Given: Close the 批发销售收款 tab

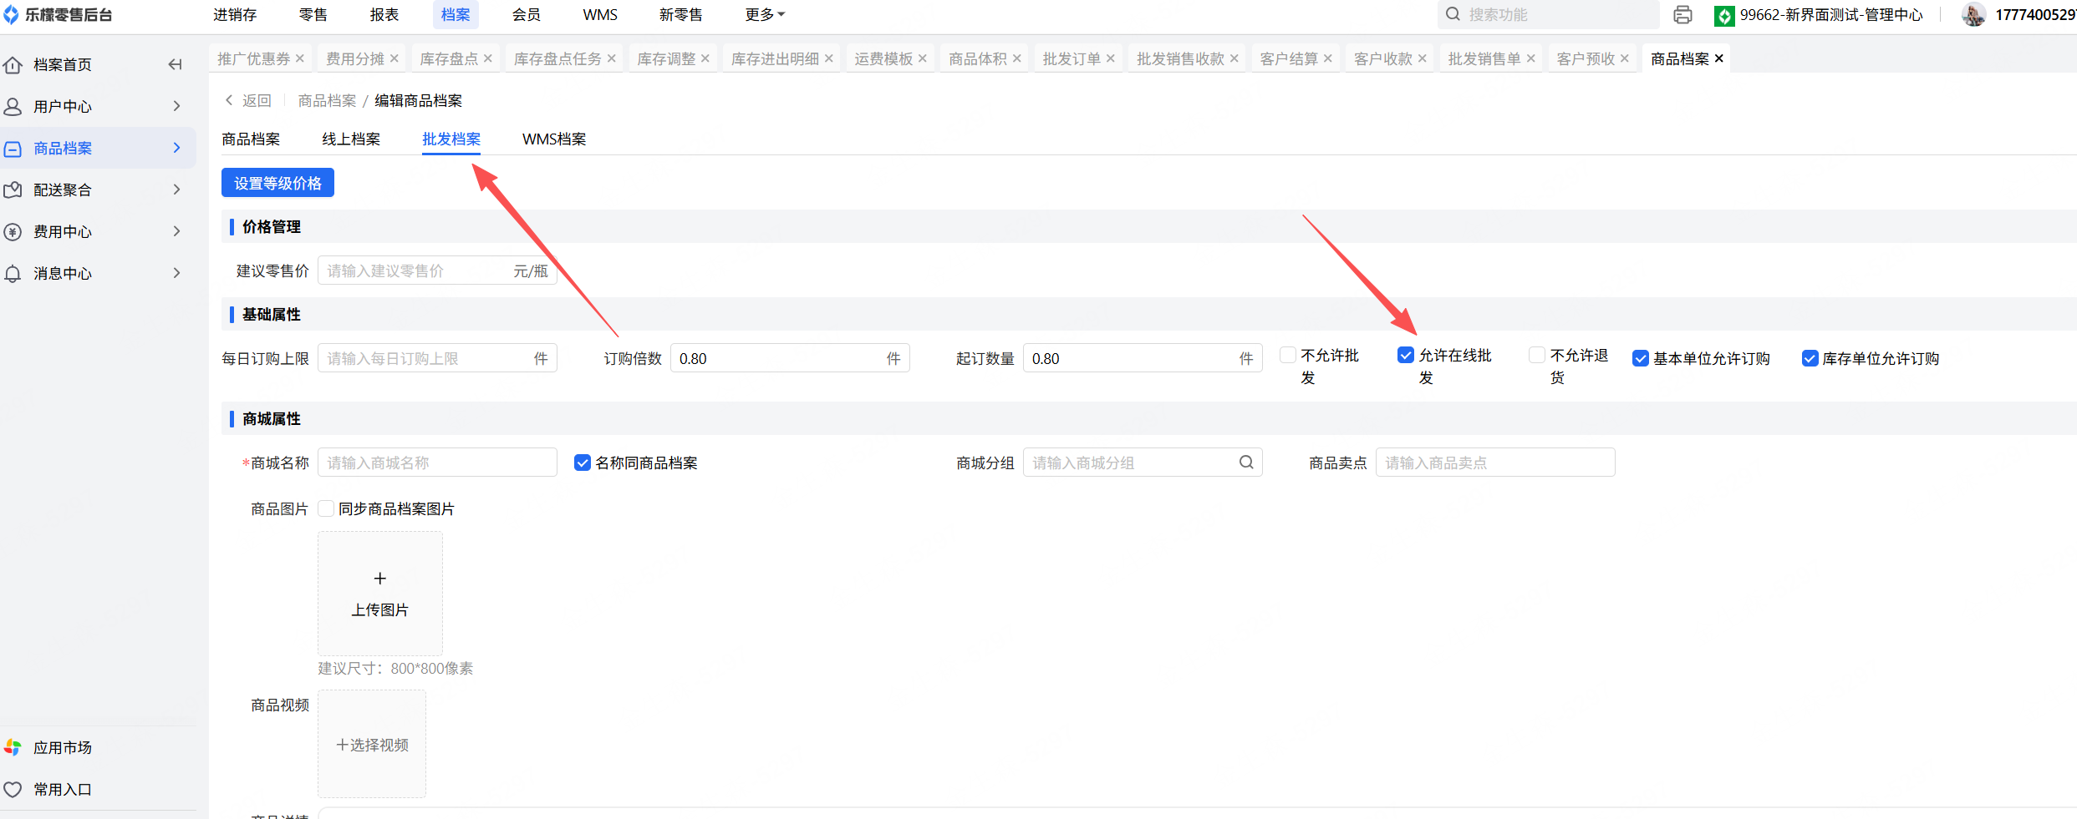Looking at the screenshot, I should coord(1234,58).
